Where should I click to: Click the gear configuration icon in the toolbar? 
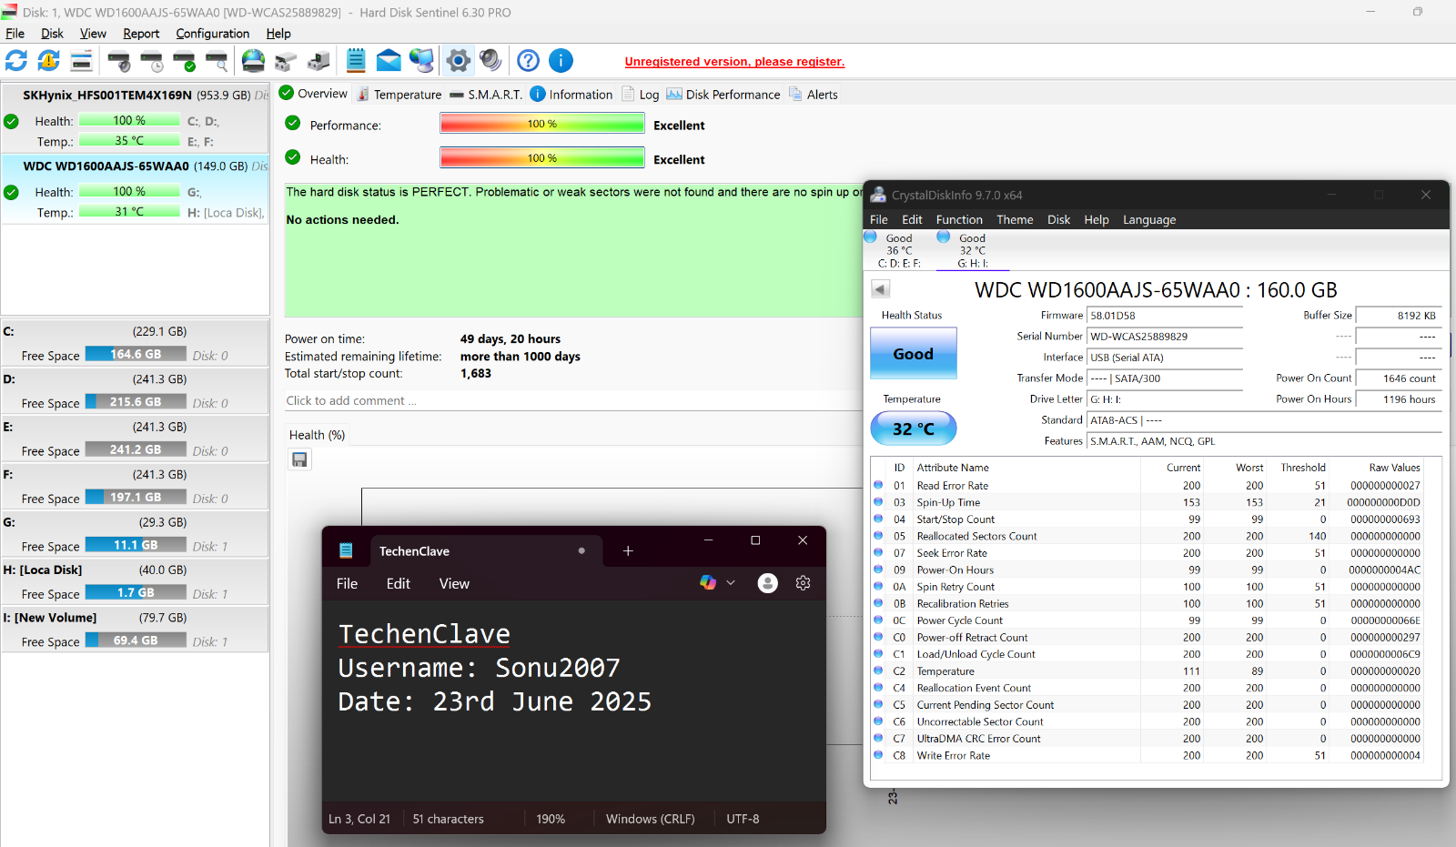[459, 61]
